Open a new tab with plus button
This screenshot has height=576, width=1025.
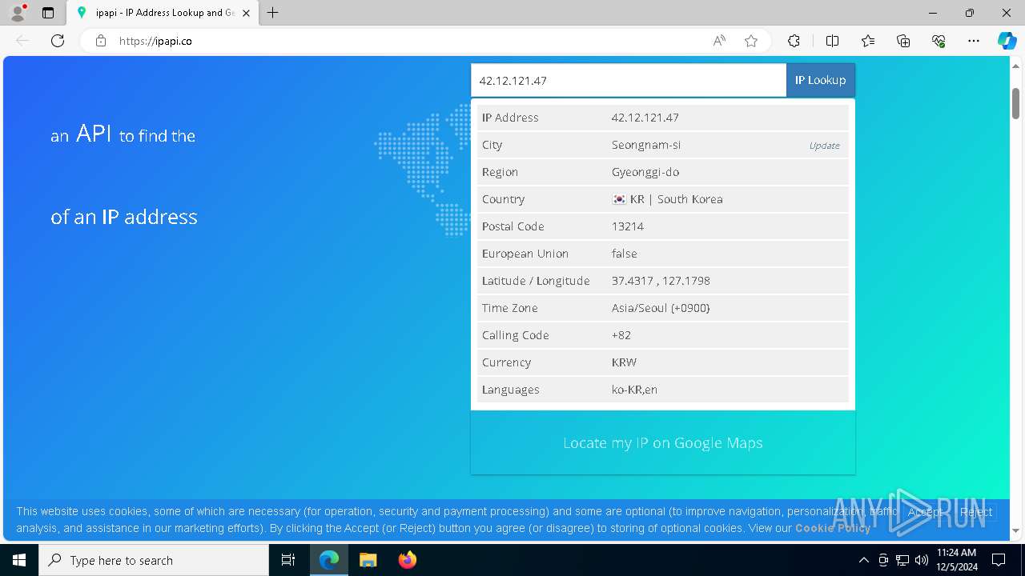pyautogui.click(x=273, y=13)
